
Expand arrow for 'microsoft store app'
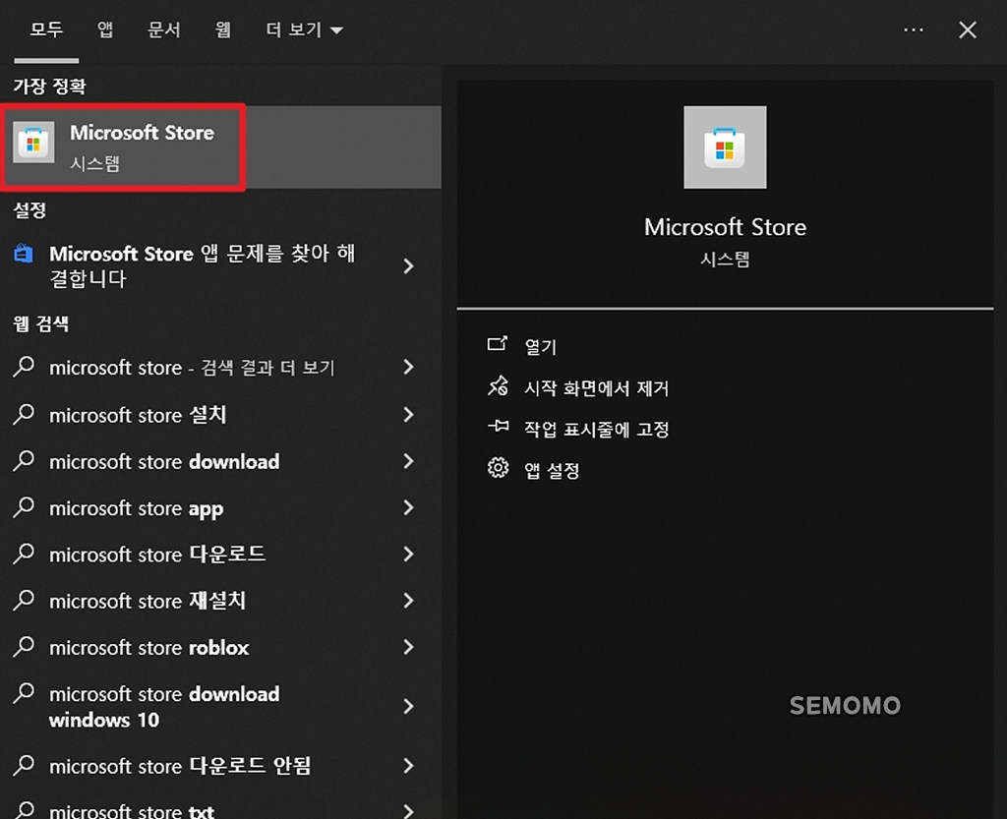[408, 507]
